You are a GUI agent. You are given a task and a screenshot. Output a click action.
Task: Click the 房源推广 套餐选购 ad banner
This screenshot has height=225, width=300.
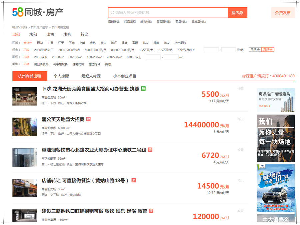tap(276, 100)
